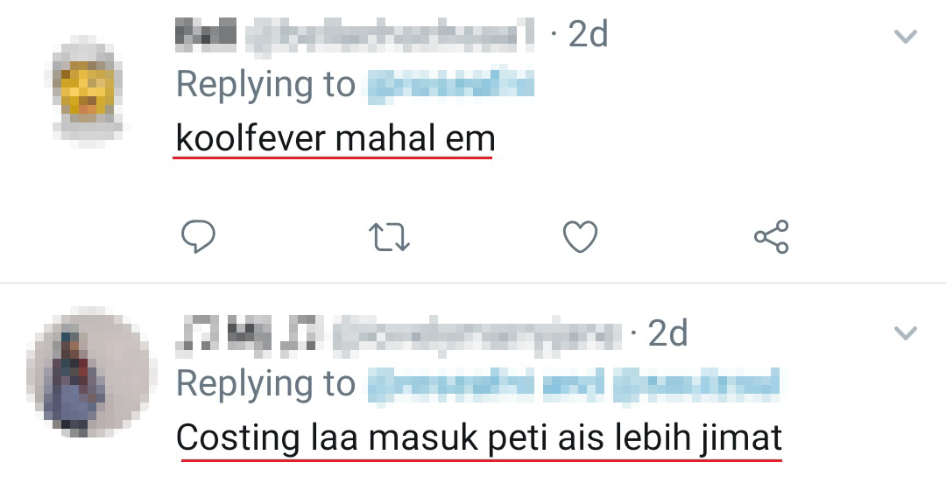Open the blurred display name on koolfever tweet
Screen dimensions: 946x490
[205, 33]
